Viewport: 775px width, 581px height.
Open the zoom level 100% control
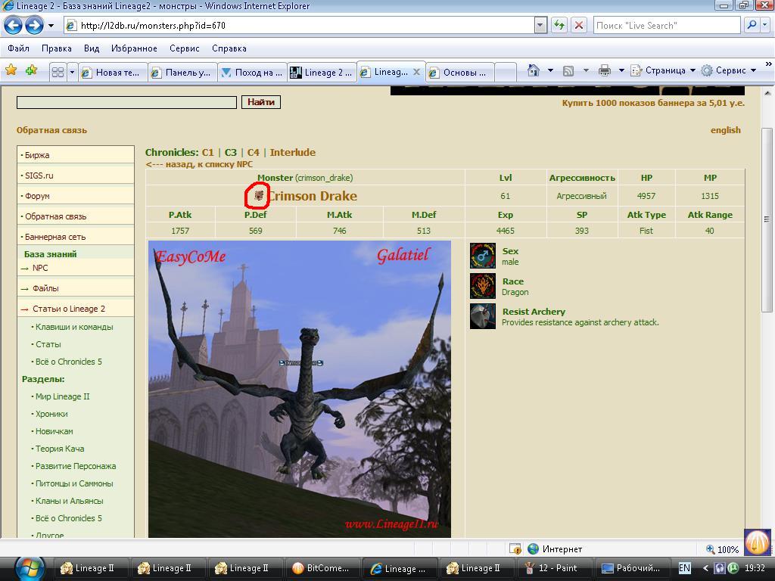(x=722, y=549)
